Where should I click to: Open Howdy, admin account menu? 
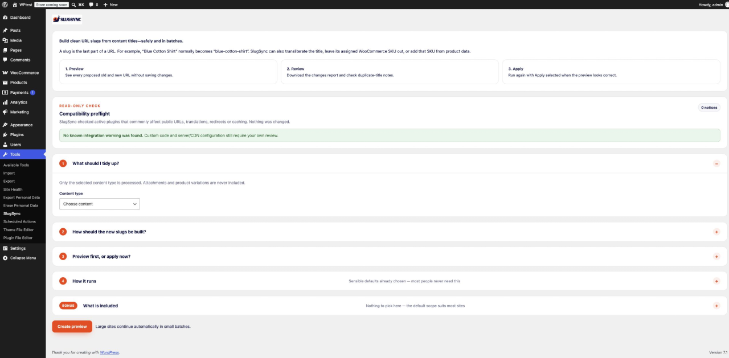(x=713, y=4)
